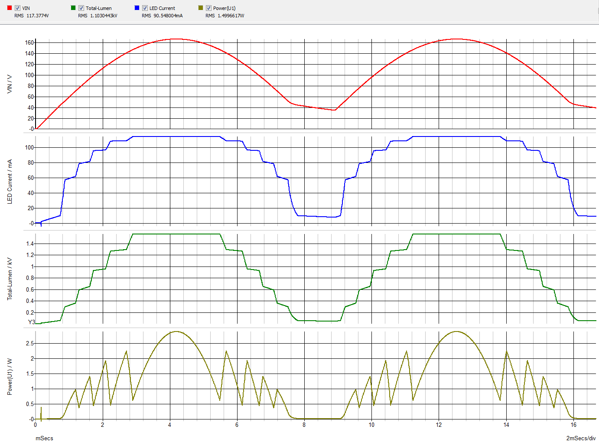Click the mSecs horizontal axis label
Screen dimensions: 599x442
point(45,438)
